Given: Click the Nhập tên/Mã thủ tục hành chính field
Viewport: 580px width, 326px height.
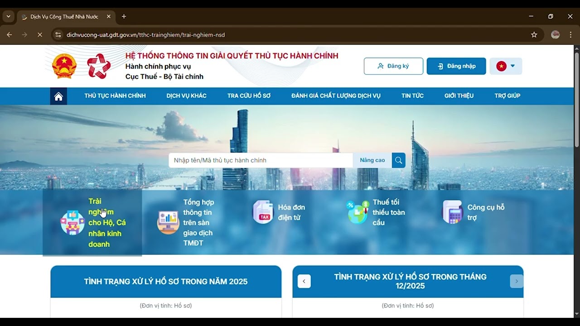Looking at the screenshot, I should (261, 160).
